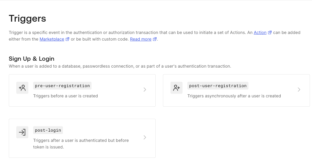Click the external-link icon beside Action

270,32
